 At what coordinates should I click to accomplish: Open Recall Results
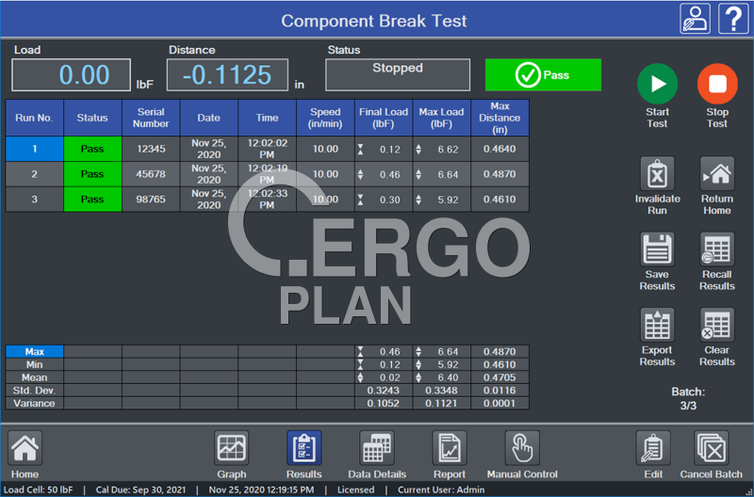click(717, 249)
